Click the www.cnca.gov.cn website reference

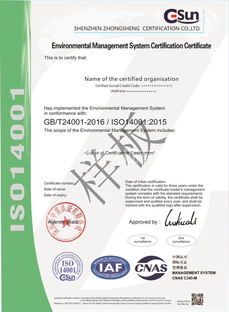click(x=157, y=300)
